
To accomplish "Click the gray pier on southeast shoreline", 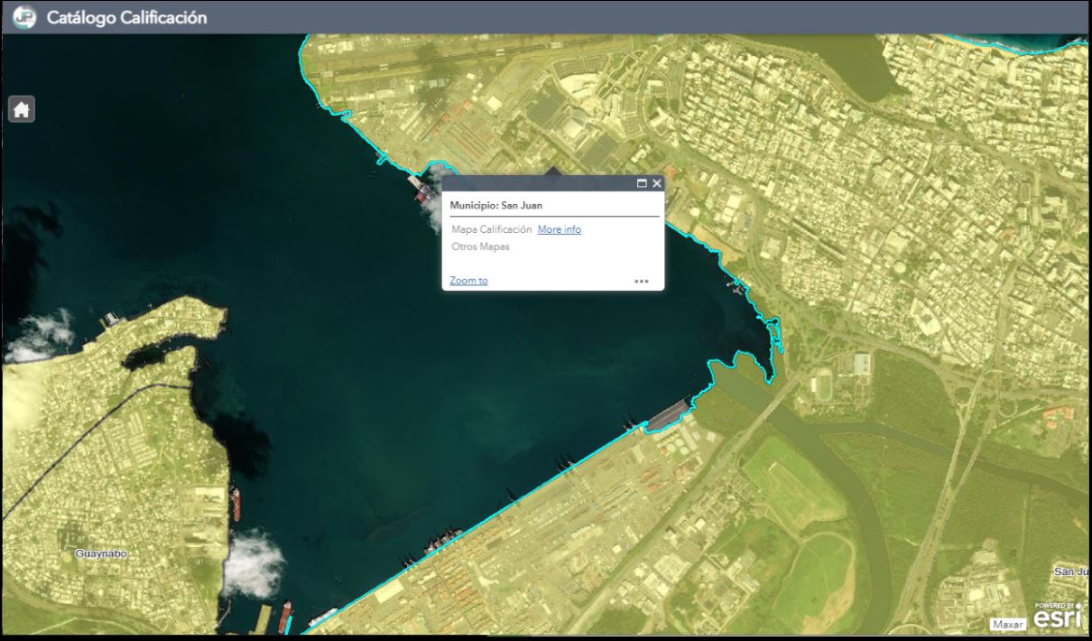I will [668, 414].
